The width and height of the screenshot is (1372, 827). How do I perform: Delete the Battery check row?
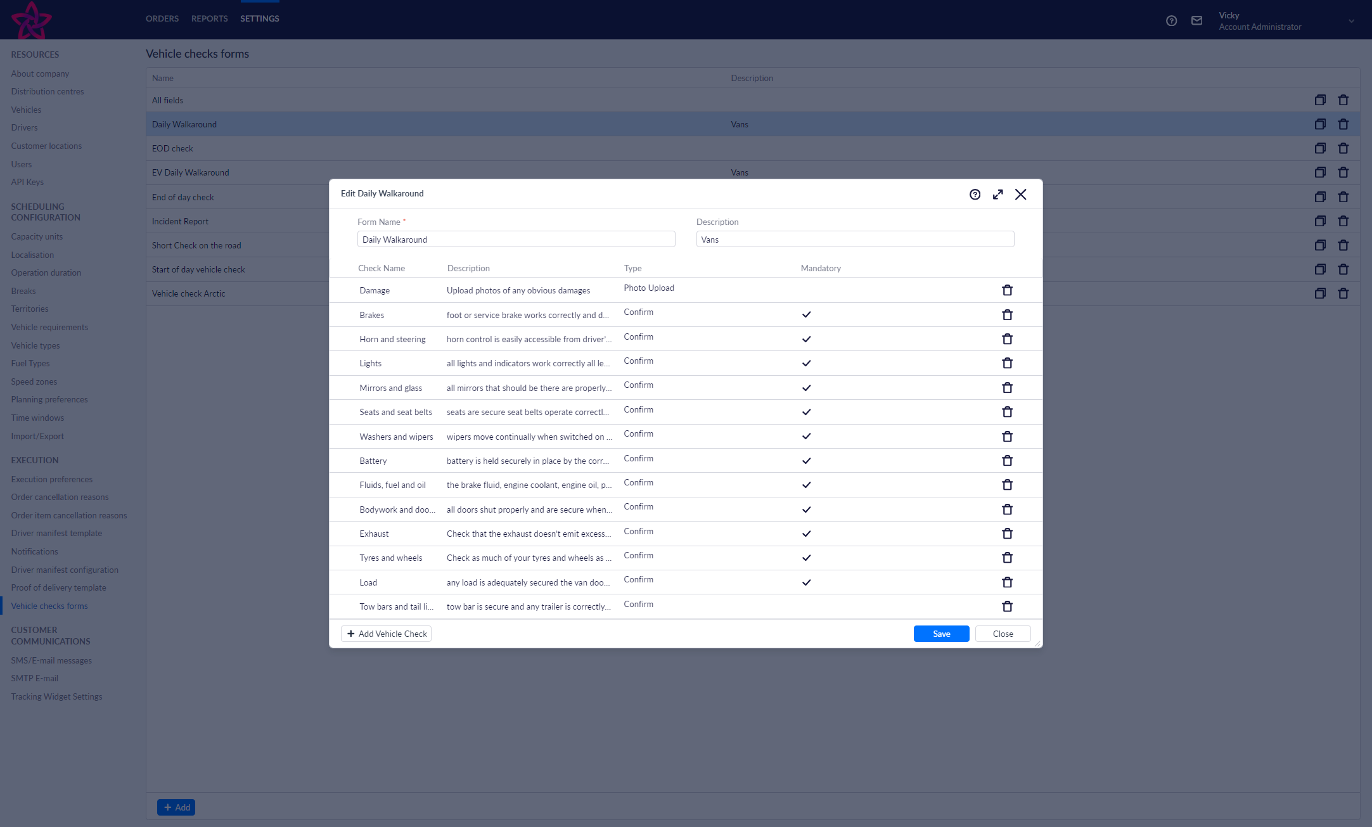pyautogui.click(x=1007, y=461)
